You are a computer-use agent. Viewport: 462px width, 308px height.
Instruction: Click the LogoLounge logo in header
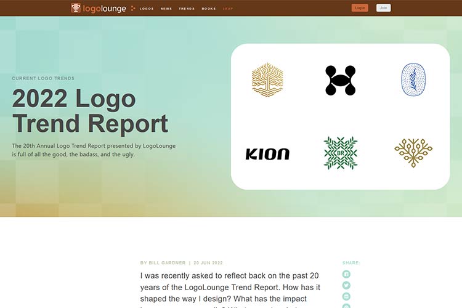pyautogui.click(x=99, y=8)
